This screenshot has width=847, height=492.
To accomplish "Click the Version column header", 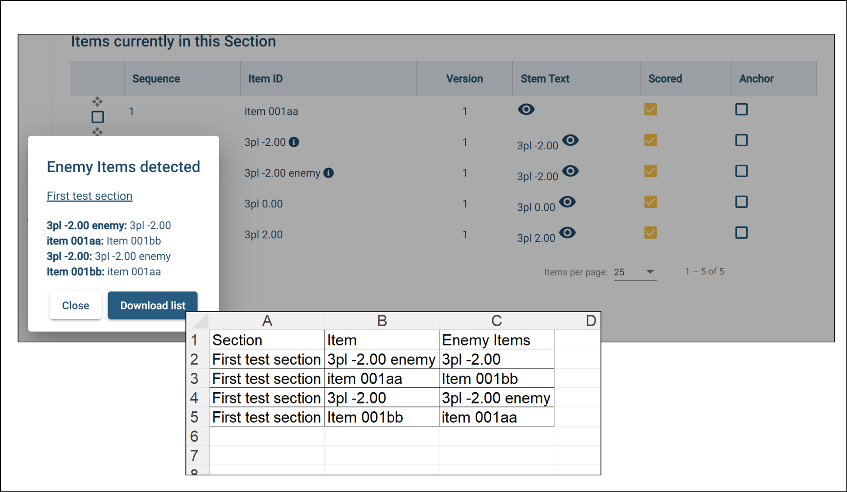I will [x=464, y=79].
